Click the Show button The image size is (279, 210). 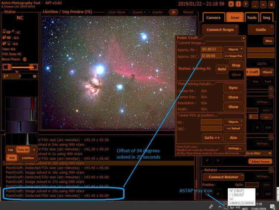click(x=233, y=107)
